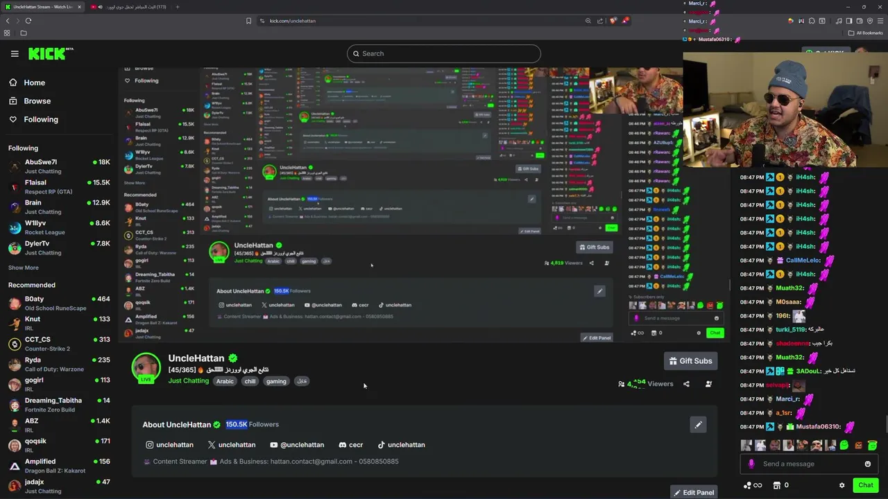The height and width of the screenshot is (499, 888).
Task: Click the green Chat button
Action: pos(865,485)
